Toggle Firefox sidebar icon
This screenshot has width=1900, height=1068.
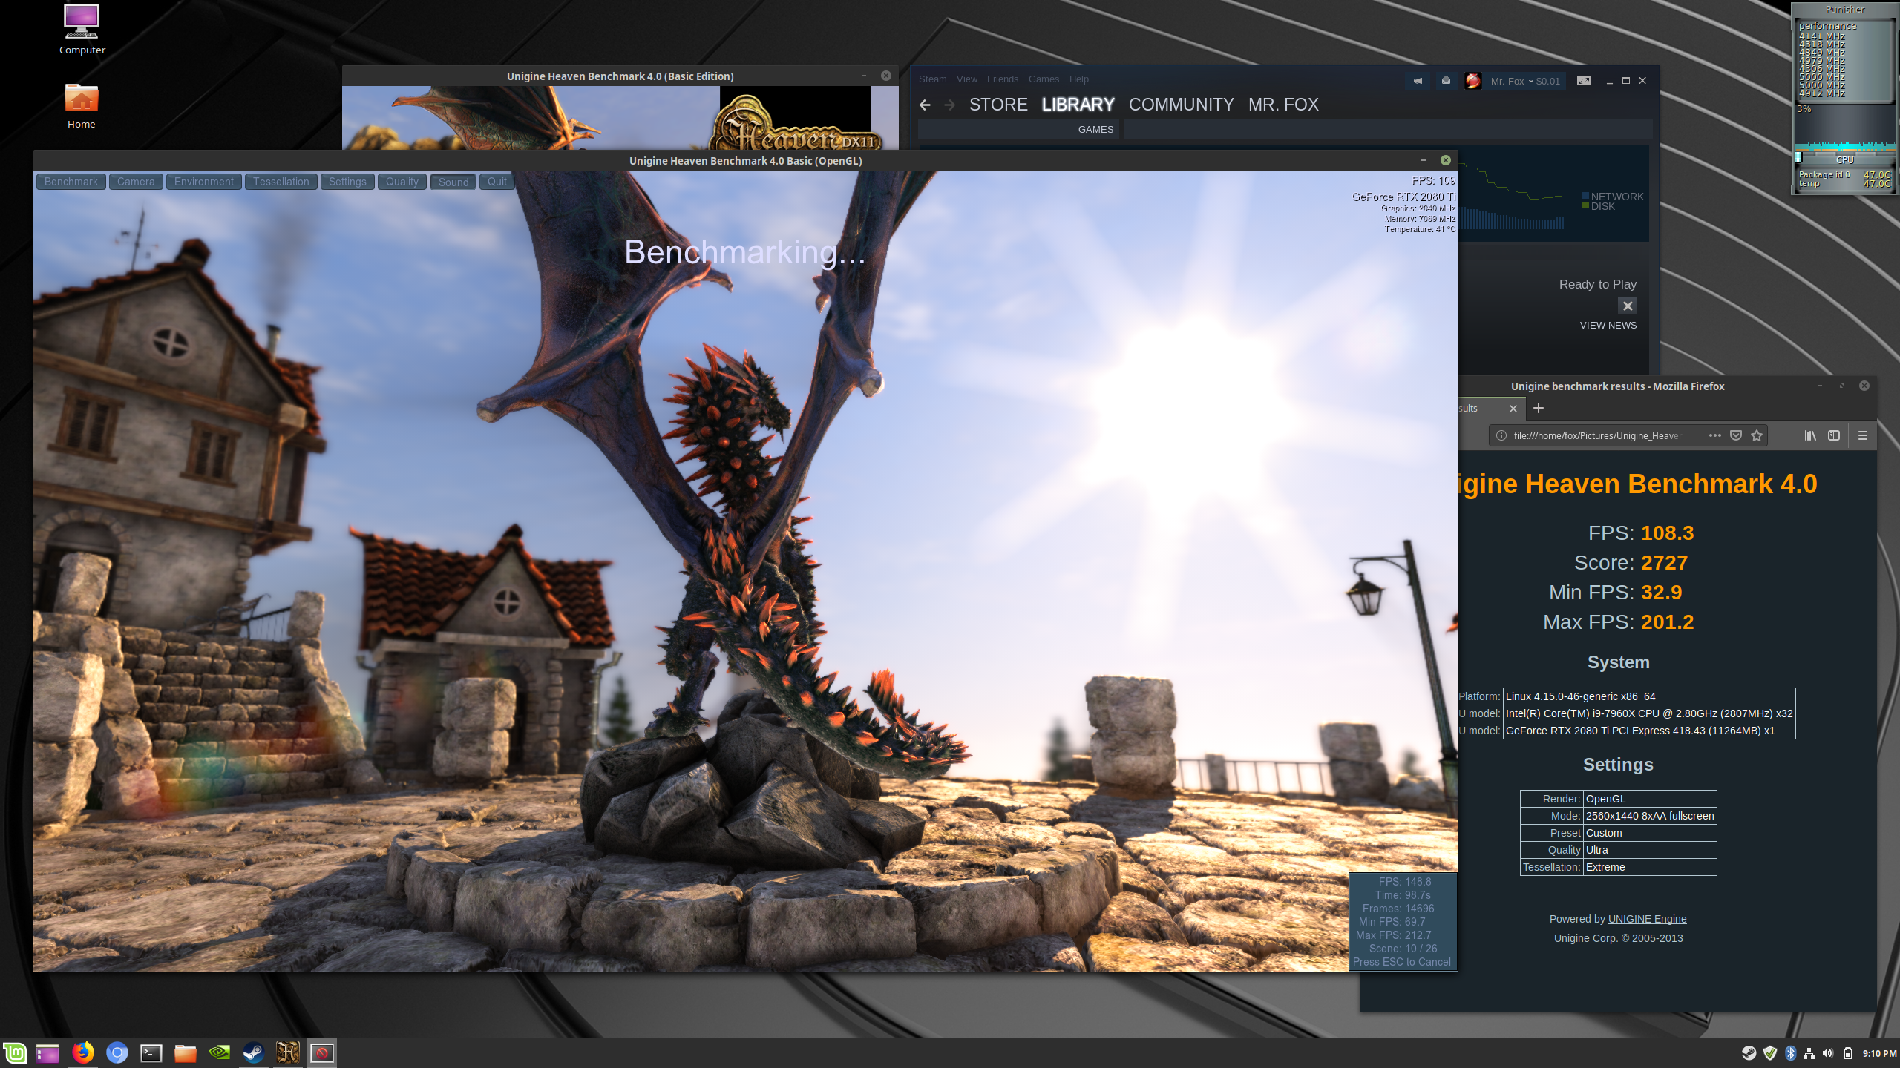(1833, 435)
